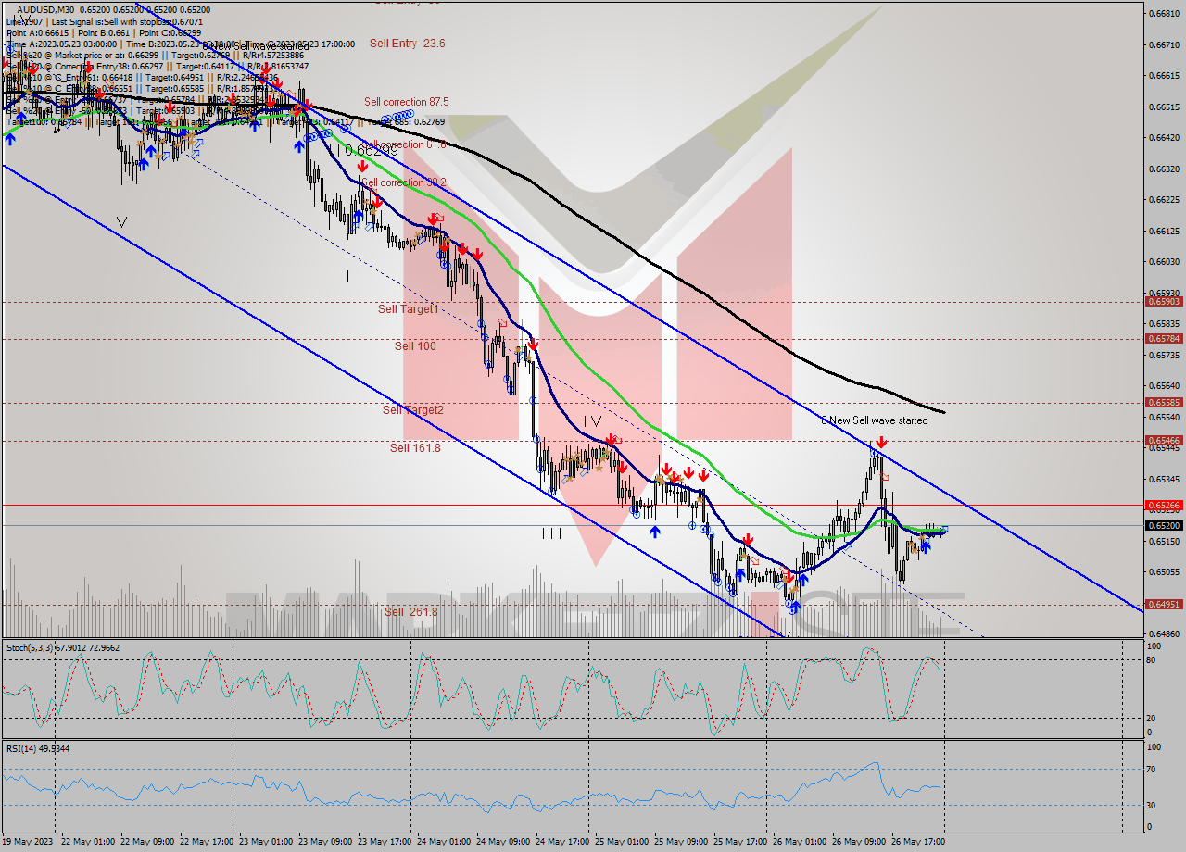Click the 'Sell correction 61.8' label

[x=406, y=144]
